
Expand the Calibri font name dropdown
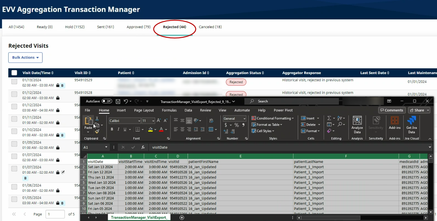pos(139,121)
